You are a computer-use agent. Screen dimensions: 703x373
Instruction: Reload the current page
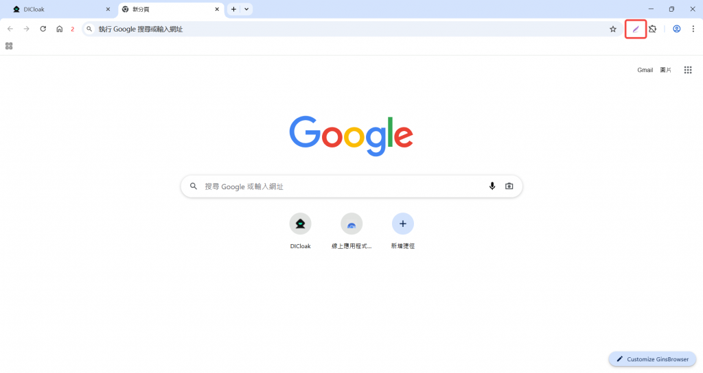(x=43, y=29)
